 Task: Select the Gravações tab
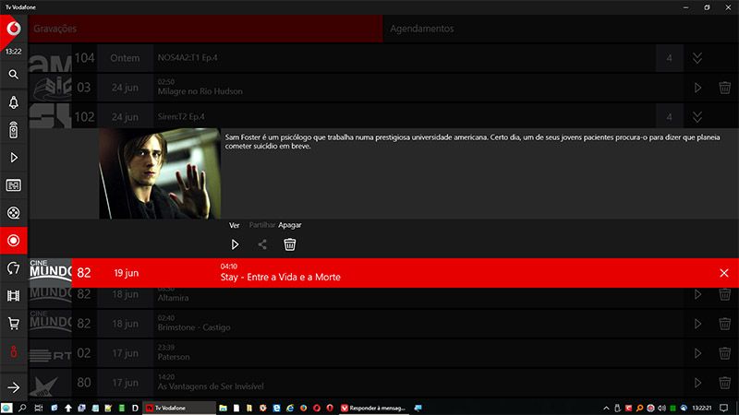coord(55,29)
